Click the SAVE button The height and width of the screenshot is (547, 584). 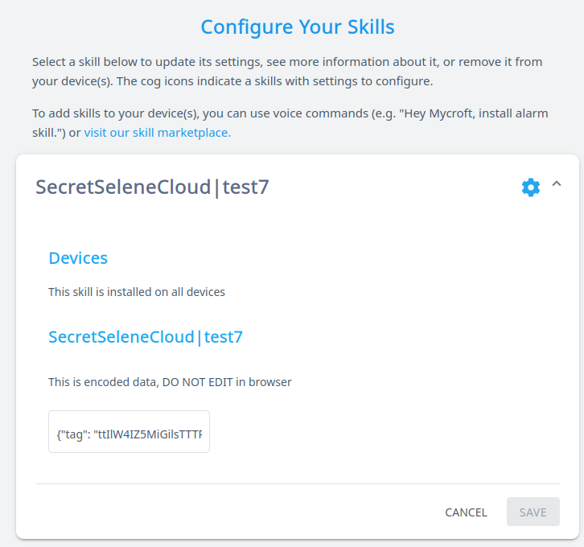pyautogui.click(x=533, y=512)
